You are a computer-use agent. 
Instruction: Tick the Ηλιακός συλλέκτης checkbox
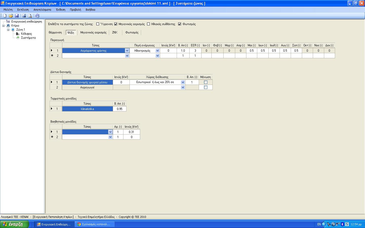149,24
